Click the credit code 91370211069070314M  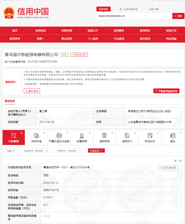pos(43,62)
